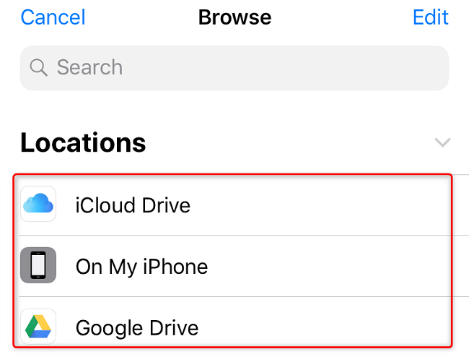469x357 pixels.
Task: Collapse the Locations section chevron
Action: 443,142
